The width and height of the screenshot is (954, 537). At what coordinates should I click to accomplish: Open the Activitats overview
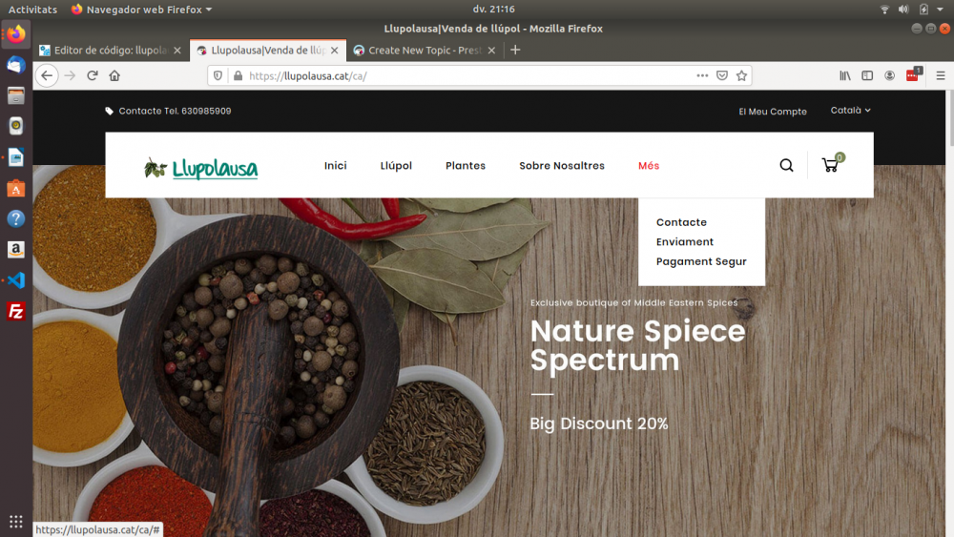tap(32, 10)
